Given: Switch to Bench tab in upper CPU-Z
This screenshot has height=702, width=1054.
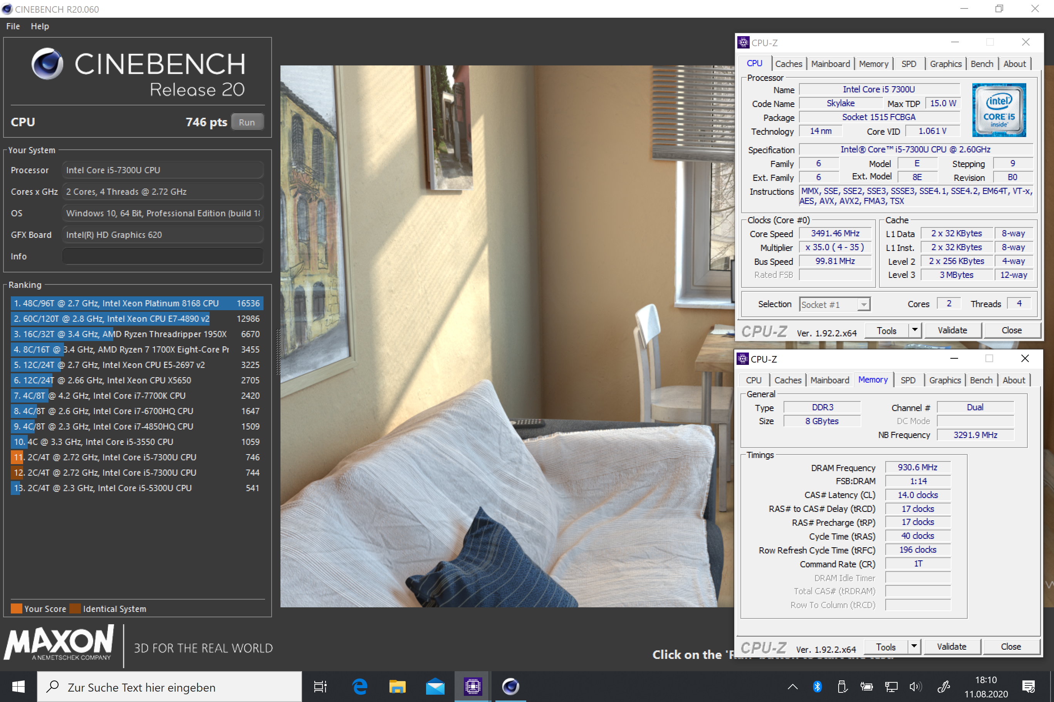Looking at the screenshot, I should 982,64.
